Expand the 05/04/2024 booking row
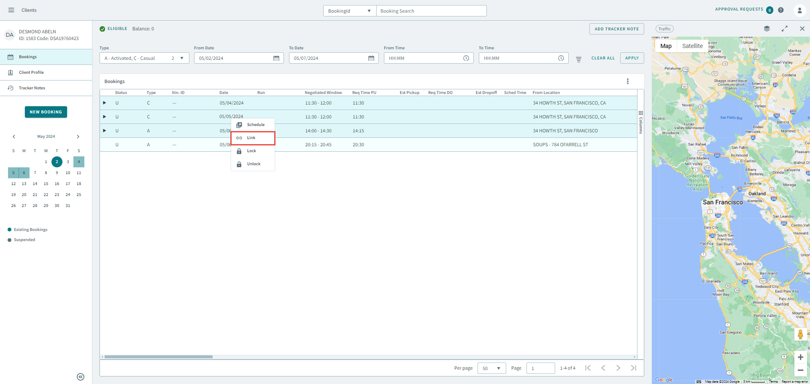 pyautogui.click(x=105, y=103)
